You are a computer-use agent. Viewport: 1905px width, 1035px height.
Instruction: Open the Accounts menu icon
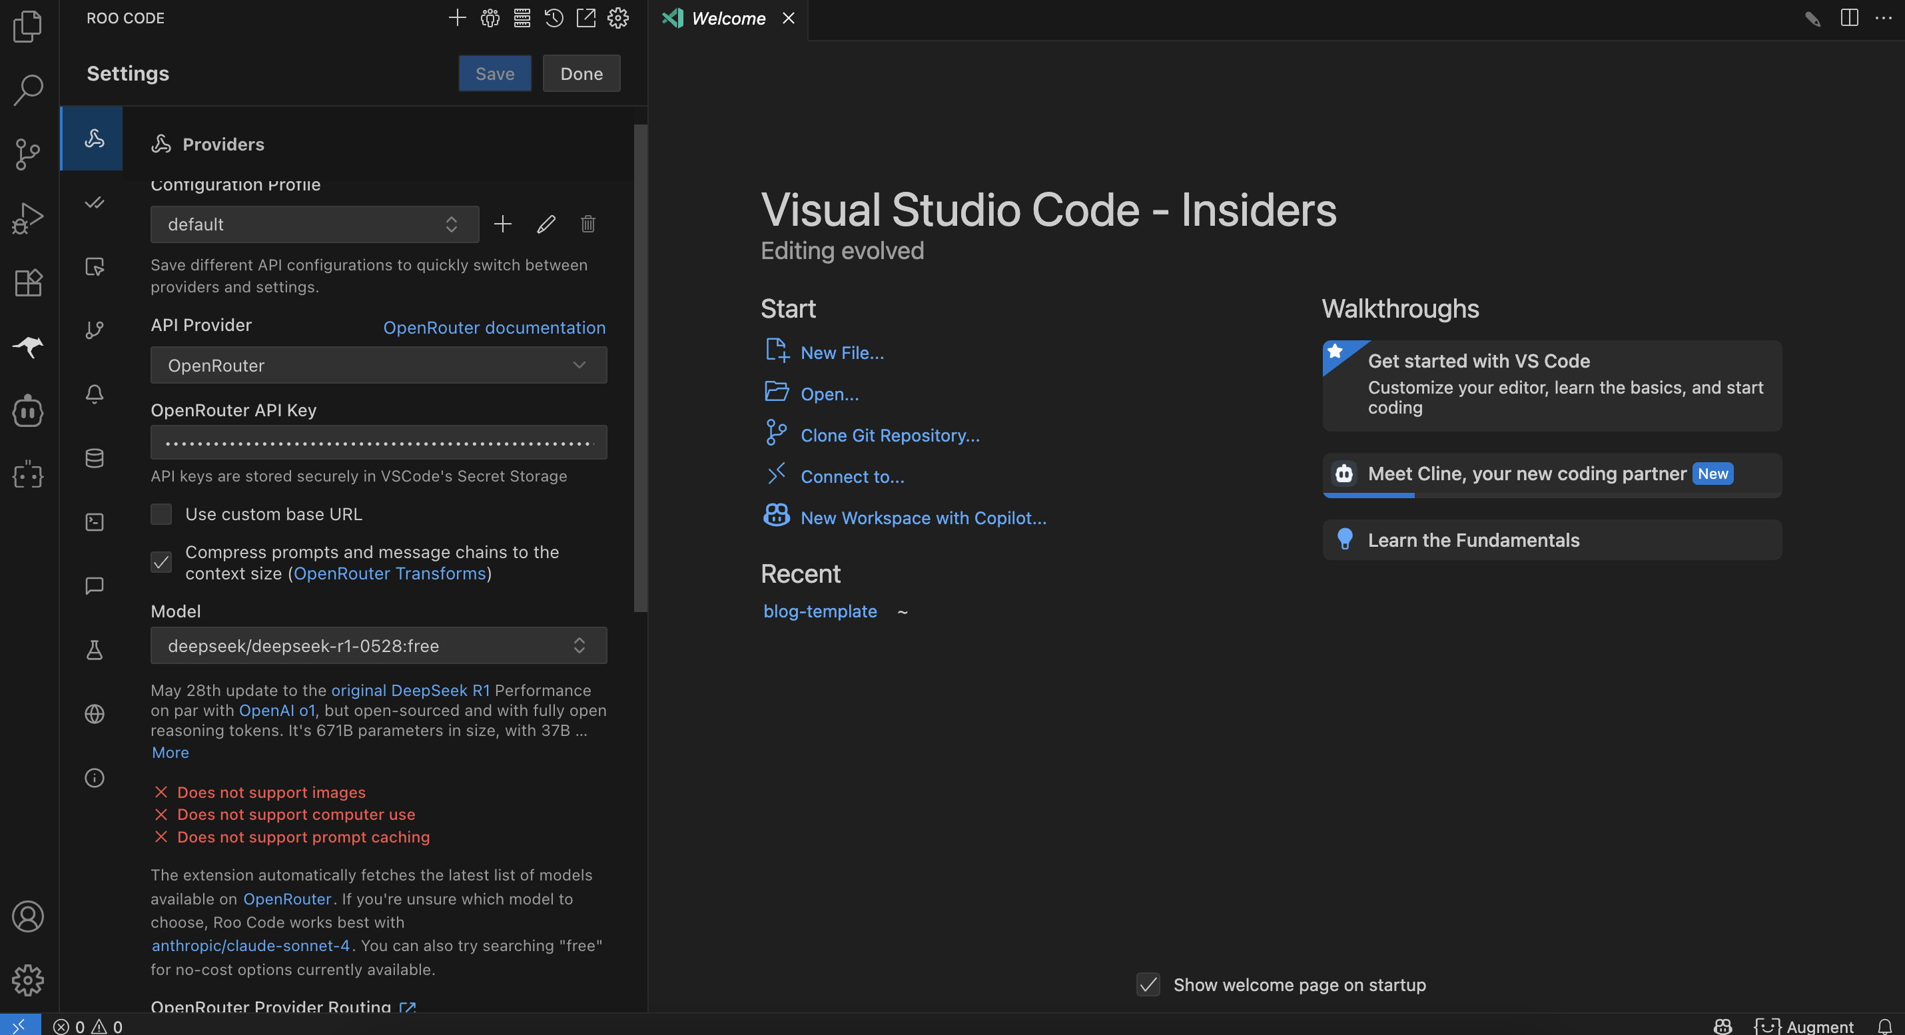point(28,916)
